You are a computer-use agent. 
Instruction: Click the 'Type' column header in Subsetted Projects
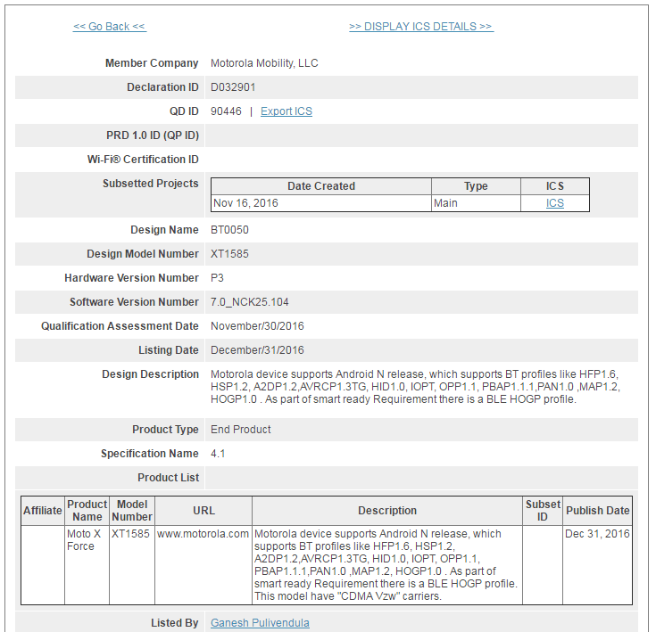coord(476,186)
